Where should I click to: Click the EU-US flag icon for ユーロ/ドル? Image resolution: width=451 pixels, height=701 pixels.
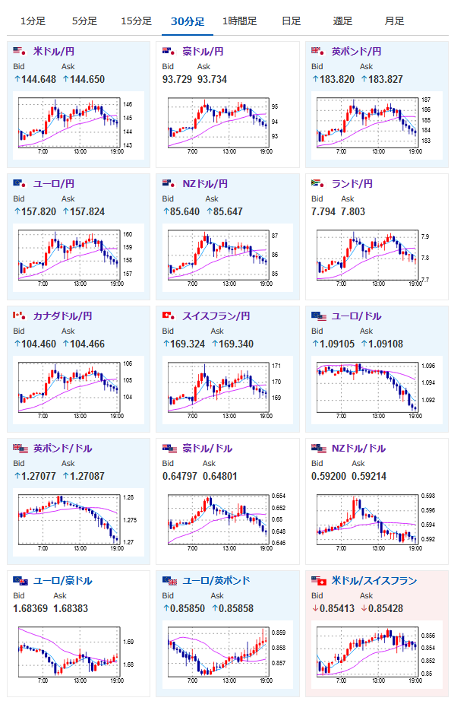tap(319, 316)
